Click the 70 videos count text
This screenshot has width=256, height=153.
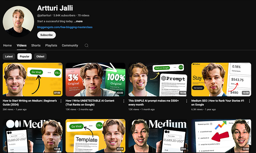point(83,15)
